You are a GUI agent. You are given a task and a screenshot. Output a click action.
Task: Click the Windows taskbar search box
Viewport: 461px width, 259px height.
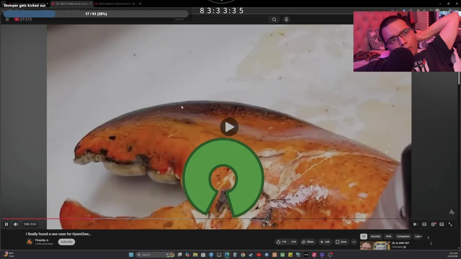click(156, 255)
